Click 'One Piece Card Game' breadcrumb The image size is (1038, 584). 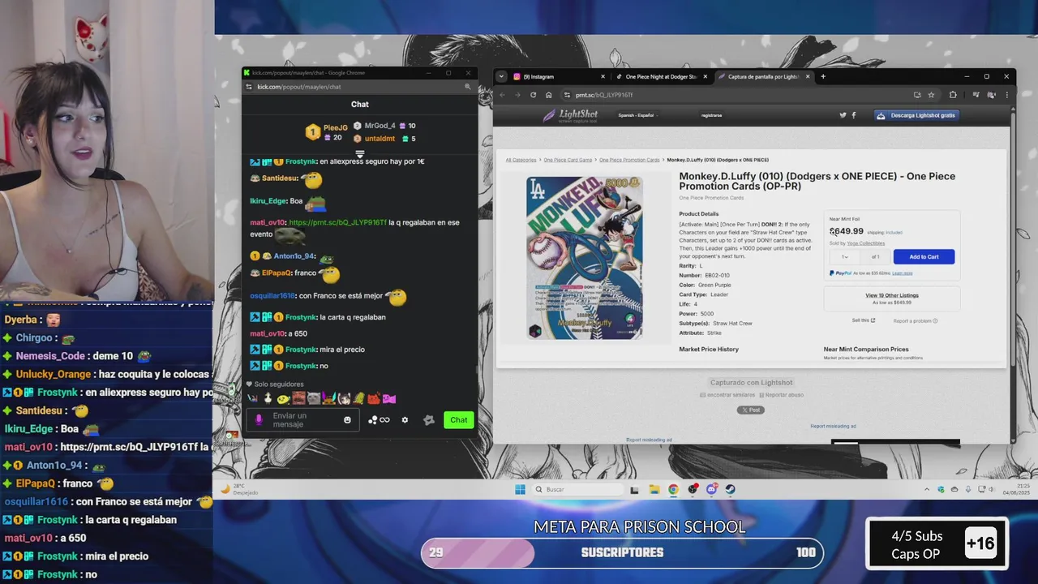568,160
